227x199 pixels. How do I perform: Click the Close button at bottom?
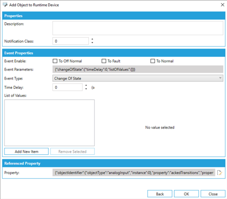tap(213, 194)
